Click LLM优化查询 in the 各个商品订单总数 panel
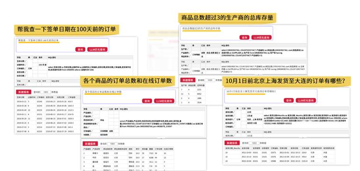The image size is (360, 171). (x=164, y=101)
